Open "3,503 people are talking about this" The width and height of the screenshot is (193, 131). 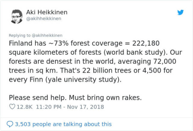coord(63,124)
